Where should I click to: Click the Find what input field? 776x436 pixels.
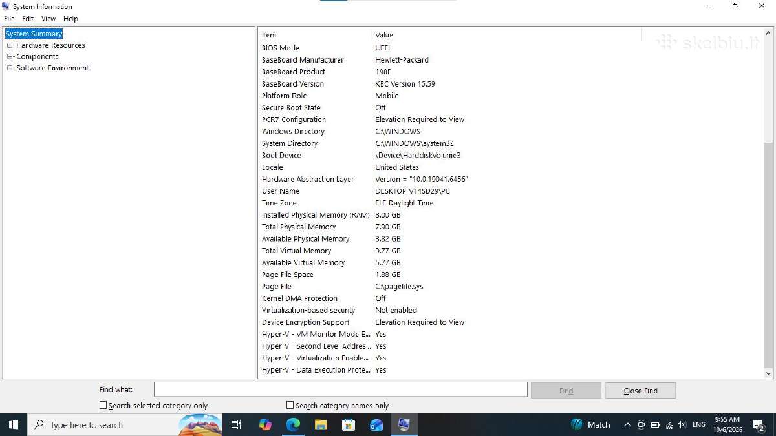tap(341, 389)
